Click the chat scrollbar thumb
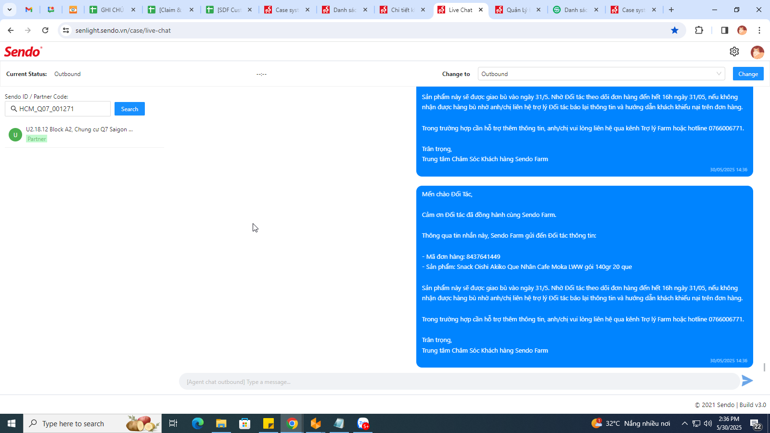 point(764,367)
